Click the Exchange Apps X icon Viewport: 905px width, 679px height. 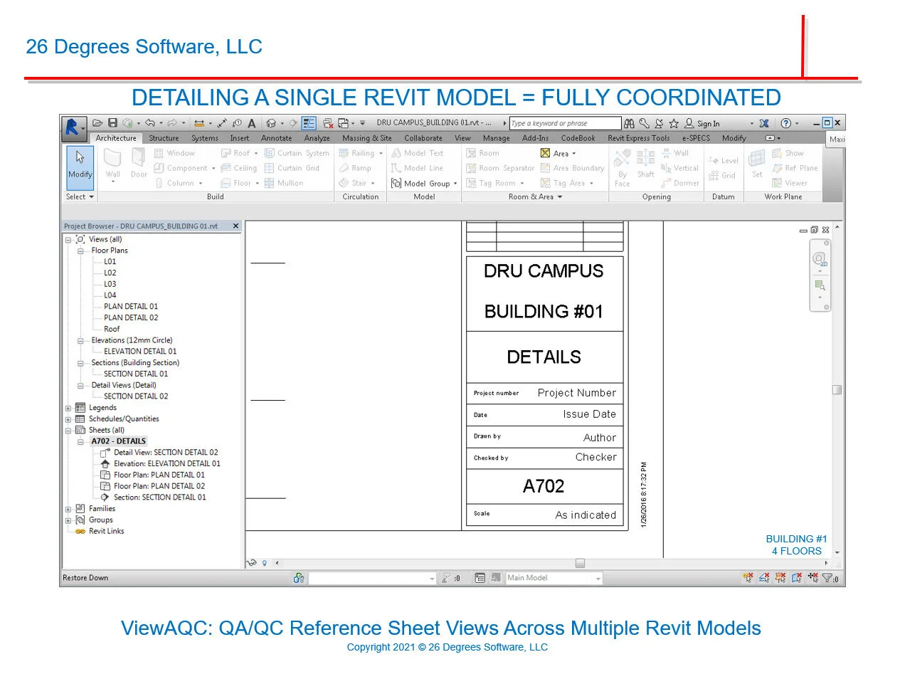(764, 123)
